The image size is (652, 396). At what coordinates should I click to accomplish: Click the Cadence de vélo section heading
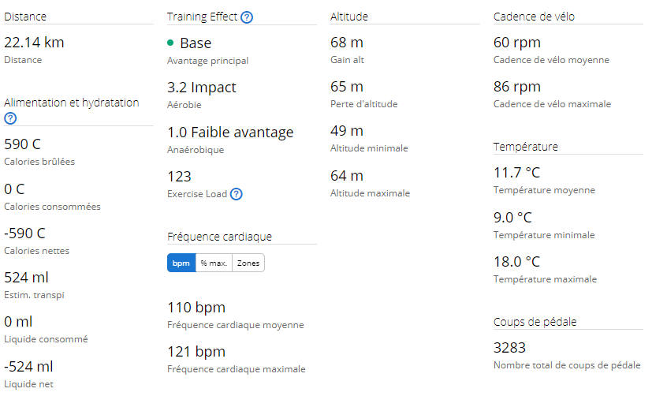(534, 17)
